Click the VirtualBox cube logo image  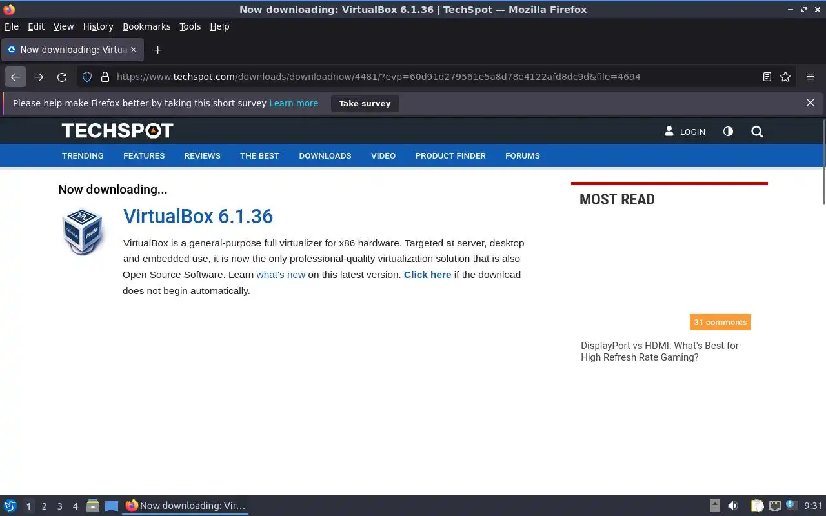[83, 231]
